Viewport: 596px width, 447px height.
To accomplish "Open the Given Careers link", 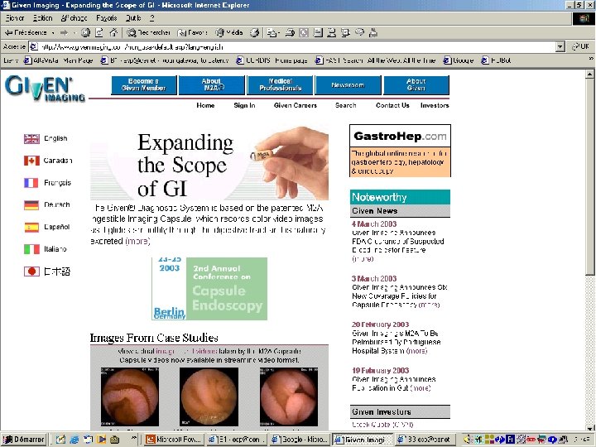I will coord(296,105).
